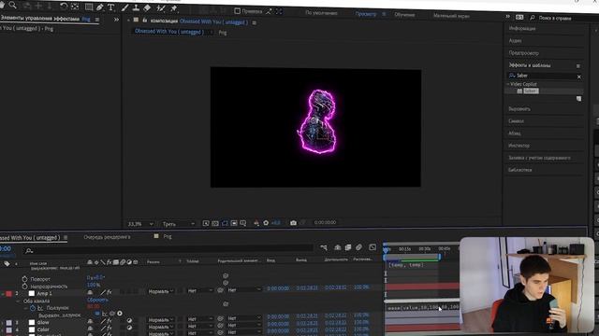This screenshot has height=336, width=599.
Task: Open the Очередь рендеринга tab
Action: 107,237
